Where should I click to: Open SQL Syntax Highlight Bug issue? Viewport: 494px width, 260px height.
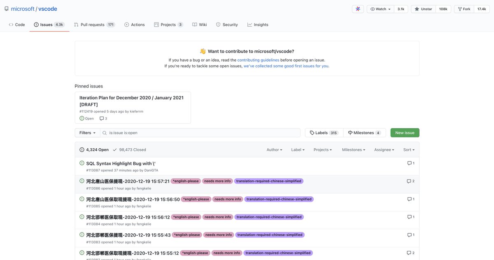(x=121, y=163)
